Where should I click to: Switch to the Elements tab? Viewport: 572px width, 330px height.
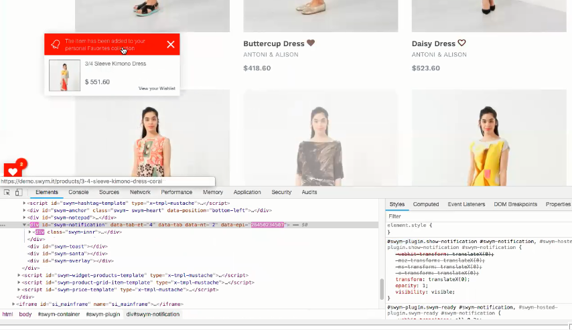point(47,192)
